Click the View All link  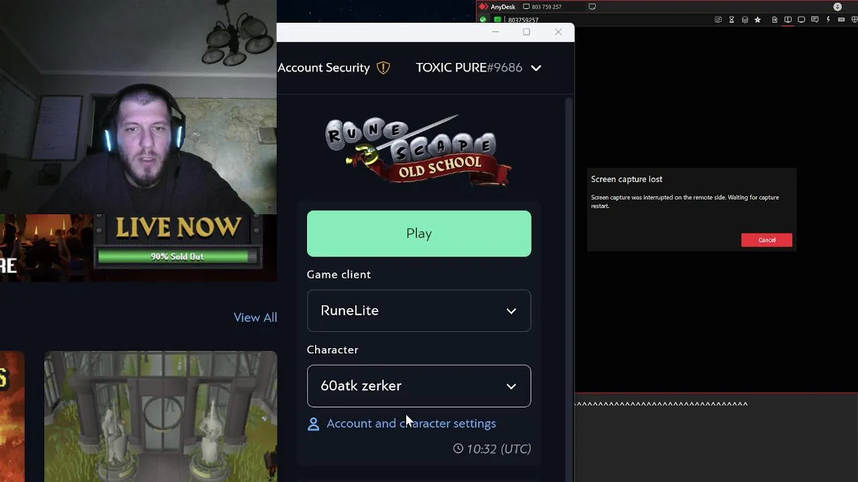pyautogui.click(x=255, y=317)
